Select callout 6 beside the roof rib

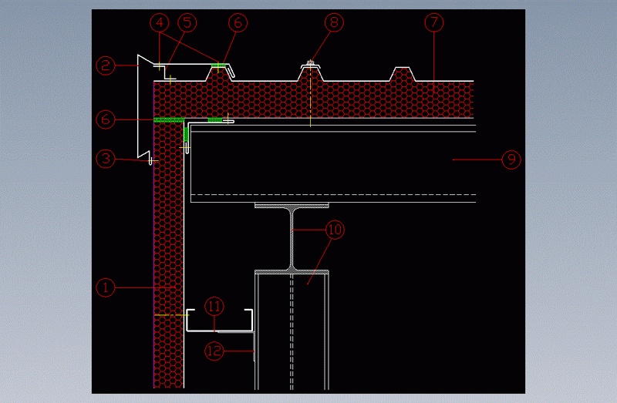tap(238, 23)
